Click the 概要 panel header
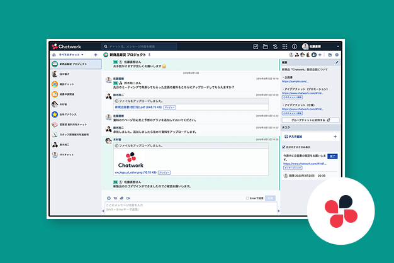Screen dimensions: 394x263 310,62
